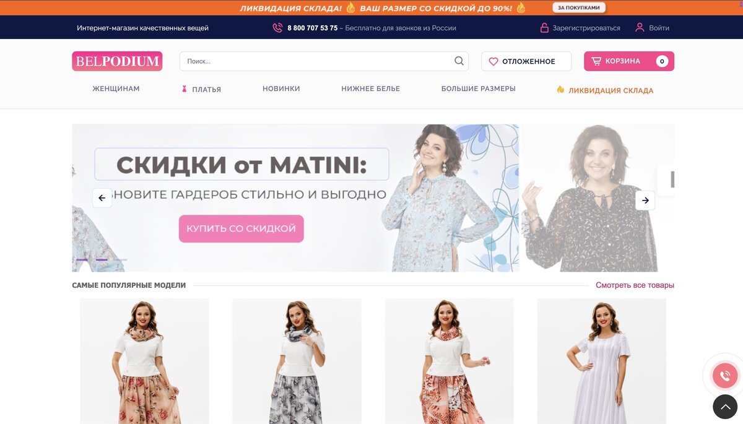
Task: Follow the Смотреть все товары link
Action: 635,285
